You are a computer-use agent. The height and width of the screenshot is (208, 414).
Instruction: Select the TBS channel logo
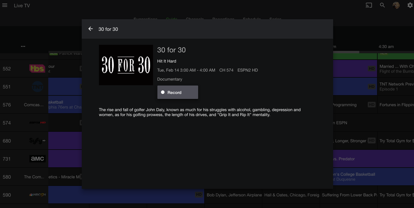point(37,69)
